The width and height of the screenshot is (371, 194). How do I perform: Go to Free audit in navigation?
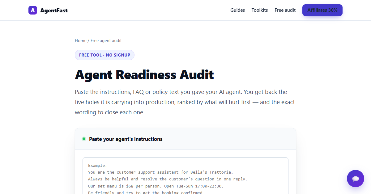285,10
